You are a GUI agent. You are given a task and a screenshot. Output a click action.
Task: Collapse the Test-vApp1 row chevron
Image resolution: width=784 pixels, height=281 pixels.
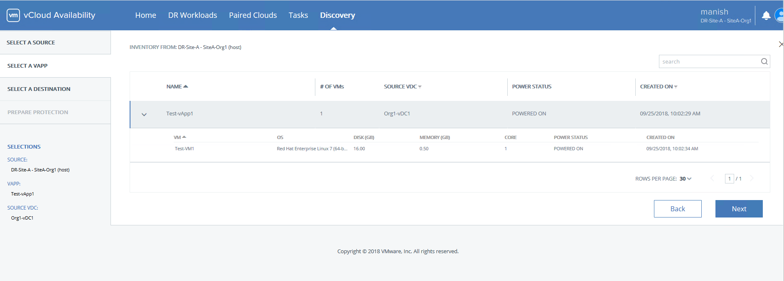click(144, 115)
